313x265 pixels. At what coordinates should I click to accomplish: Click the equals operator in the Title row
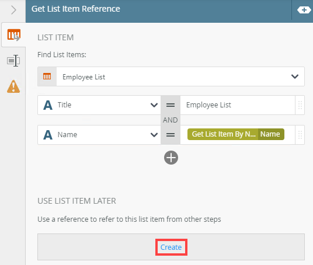[x=171, y=105]
